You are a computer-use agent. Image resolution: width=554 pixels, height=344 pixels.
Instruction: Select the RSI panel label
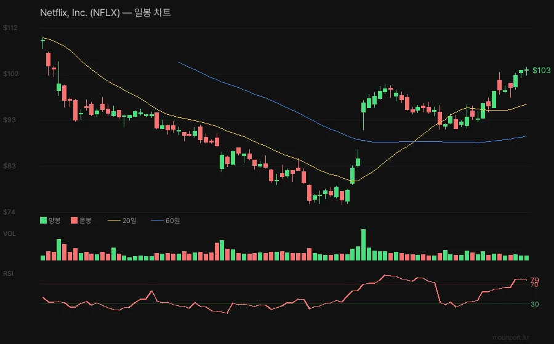point(9,273)
